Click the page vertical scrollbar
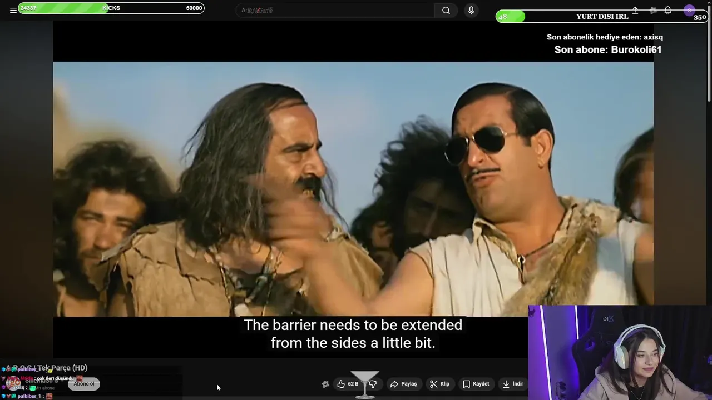712x400 pixels. tap(709, 53)
